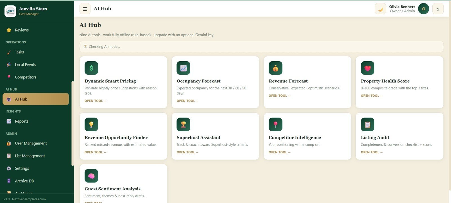Click the Listing Audit clipboard icon

click(368, 125)
